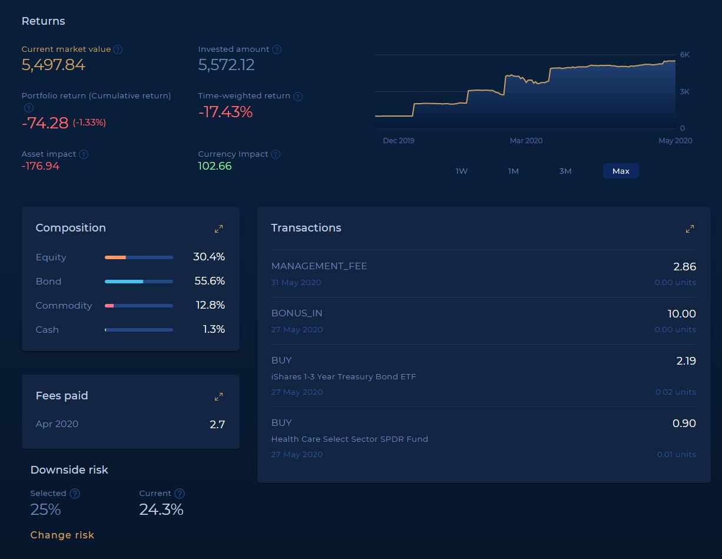Click the 0.02 units label
722x559 pixels.
tap(675, 392)
